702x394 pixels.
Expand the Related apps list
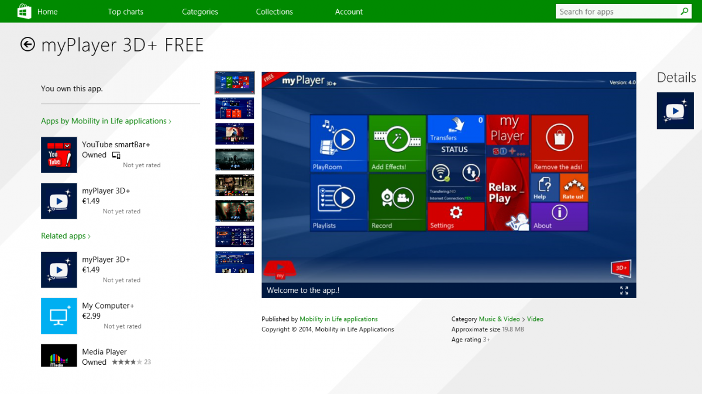point(66,236)
